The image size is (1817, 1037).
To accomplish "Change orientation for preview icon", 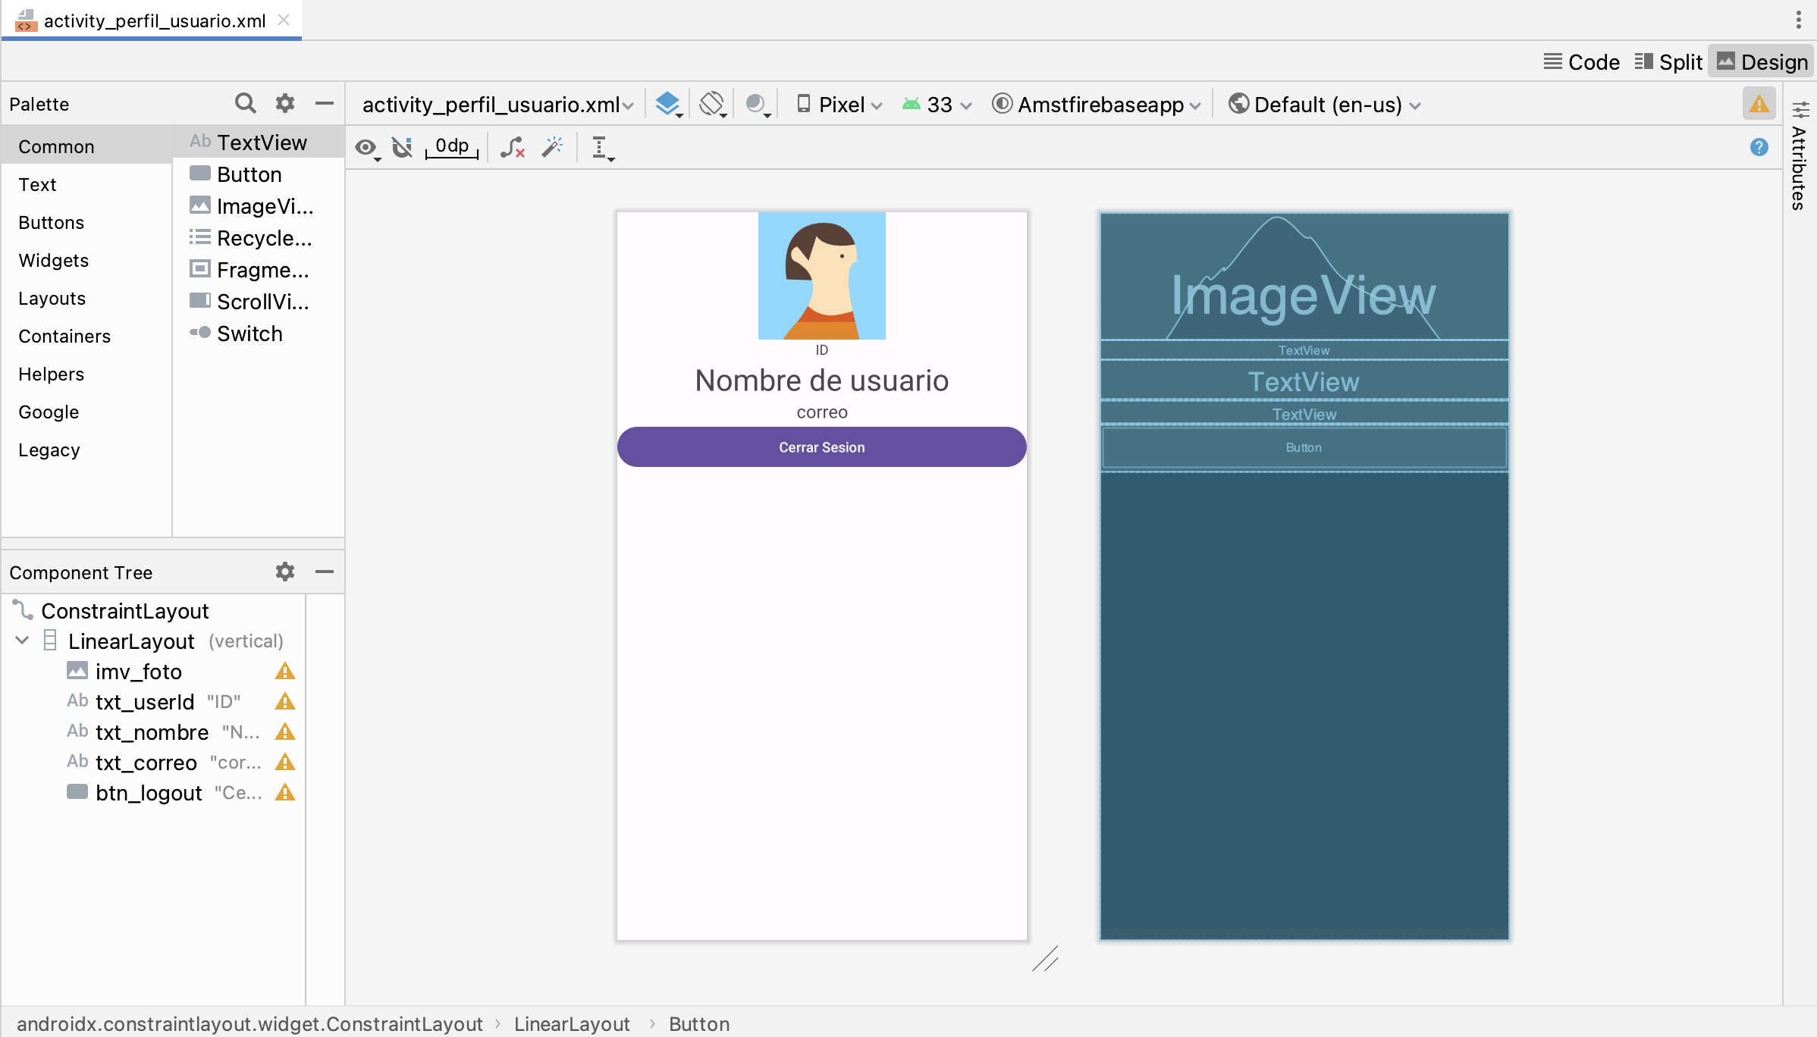I will (x=713, y=104).
